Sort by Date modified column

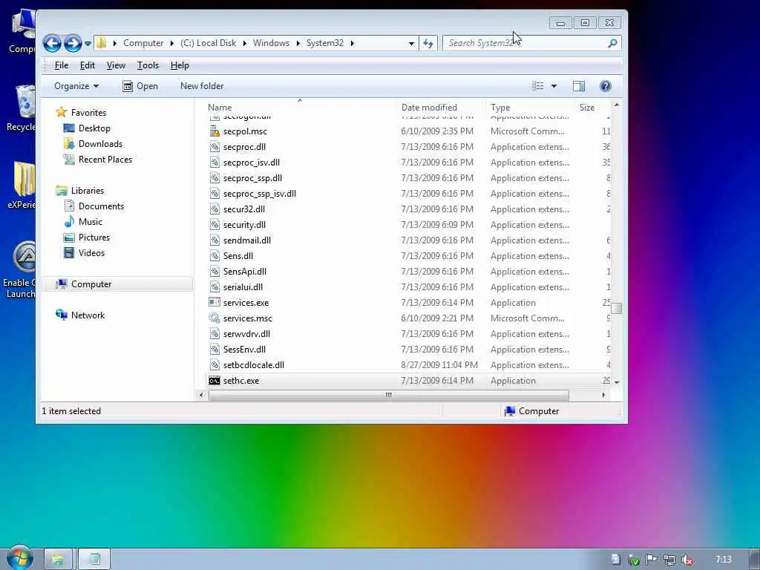tap(429, 108)
